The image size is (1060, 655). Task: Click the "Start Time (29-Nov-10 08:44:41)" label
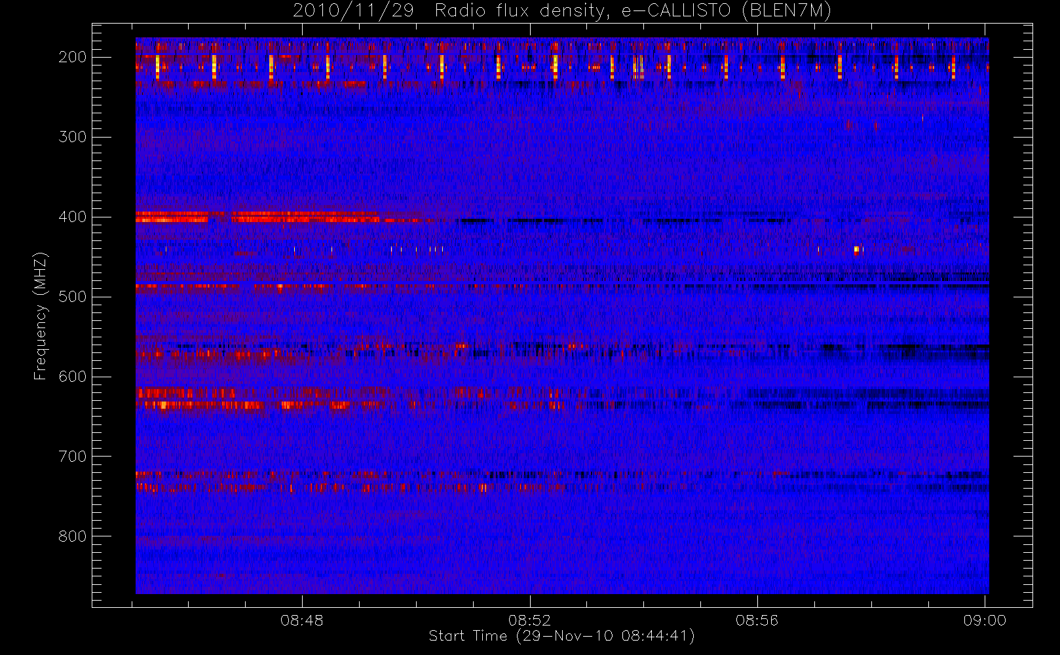561,636
